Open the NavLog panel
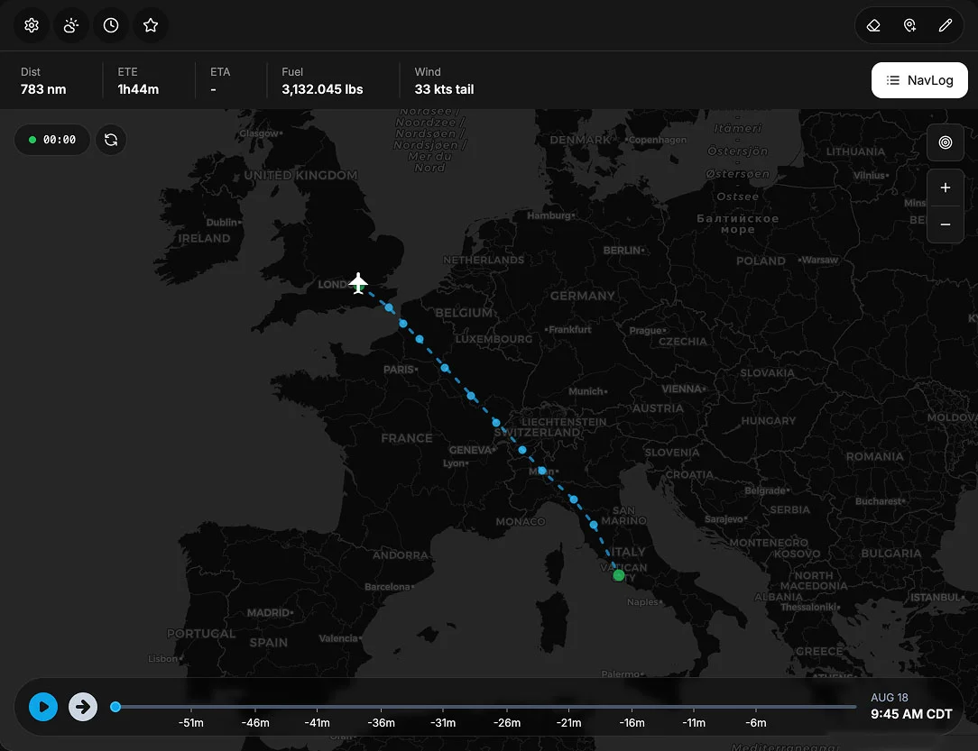The height and width of the screenshot is (751, 978). [x=919, y=80]
